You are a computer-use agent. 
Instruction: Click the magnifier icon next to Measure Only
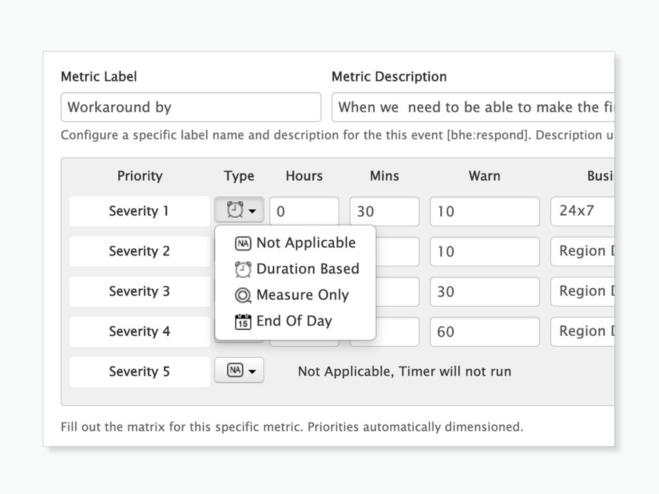coord(243,295)
